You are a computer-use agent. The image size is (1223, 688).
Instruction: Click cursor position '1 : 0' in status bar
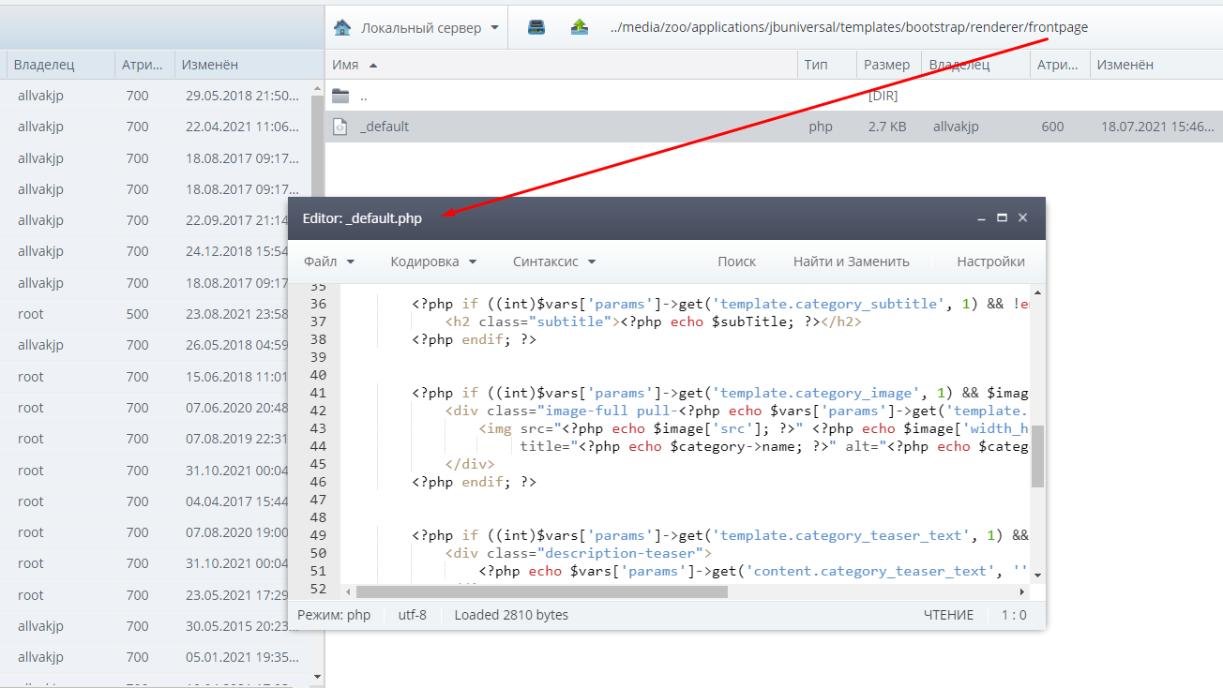click(x=1014, y=615)
